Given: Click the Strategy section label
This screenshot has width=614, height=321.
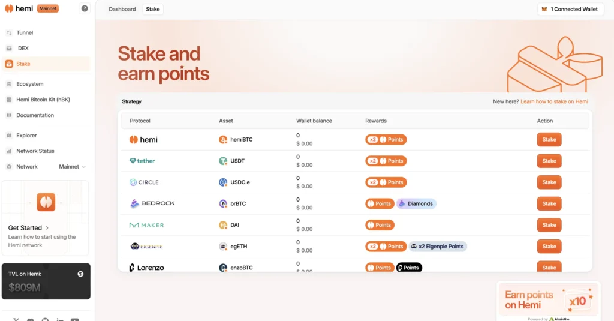Looking at the screenshot, I should 131,101.
